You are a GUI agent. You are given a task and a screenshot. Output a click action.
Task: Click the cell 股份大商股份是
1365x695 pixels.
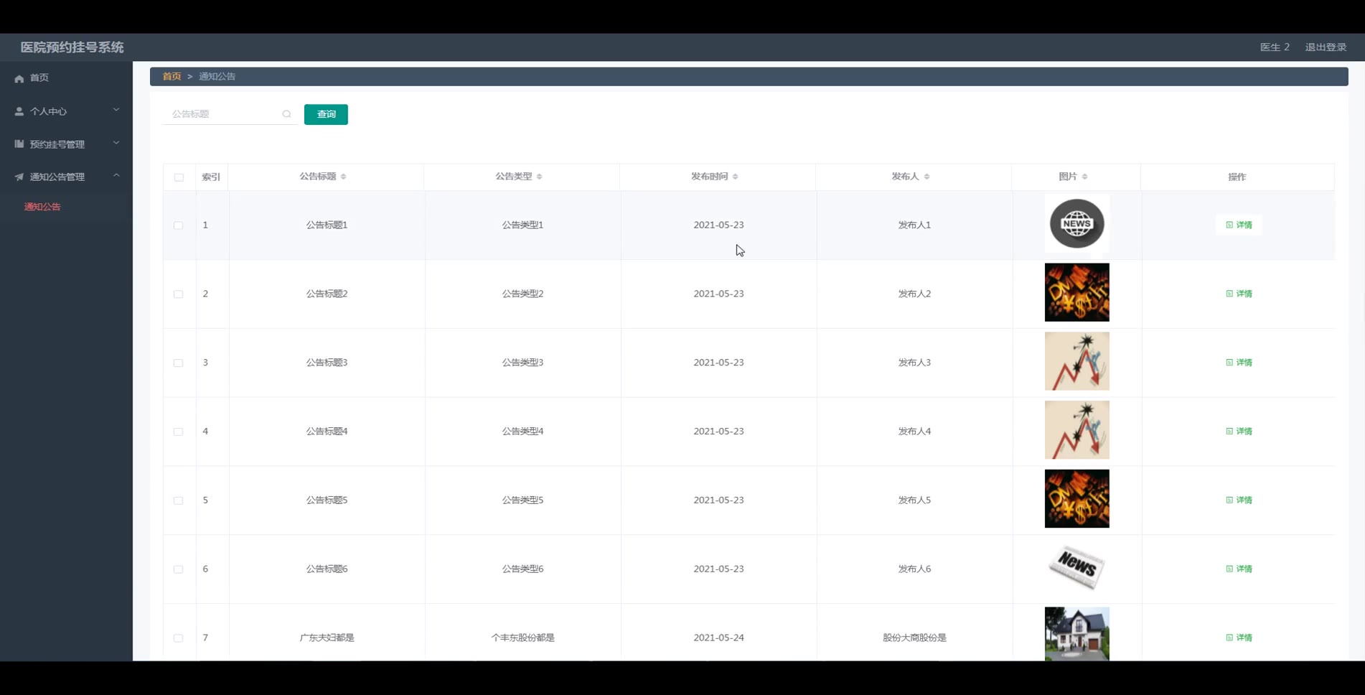[914, 638]
